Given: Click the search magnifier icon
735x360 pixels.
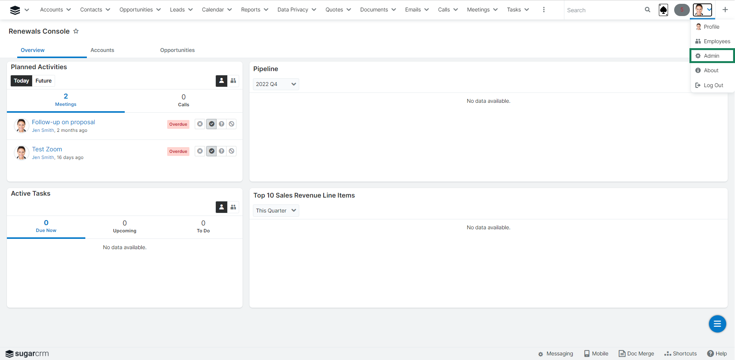Looking at the screenshot, I should [647, 10].
